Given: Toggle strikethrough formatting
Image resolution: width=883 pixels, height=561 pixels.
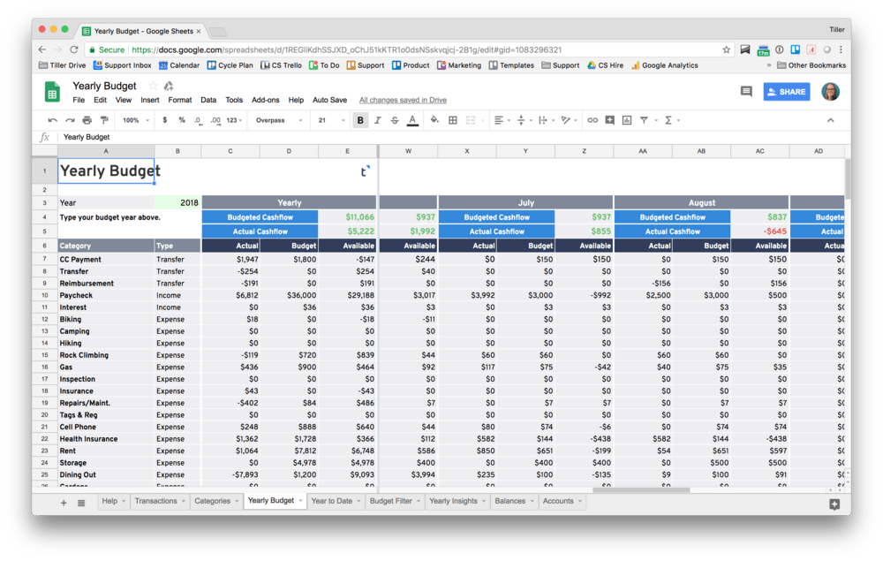Looking at the screenshot, I should point(395,120).
